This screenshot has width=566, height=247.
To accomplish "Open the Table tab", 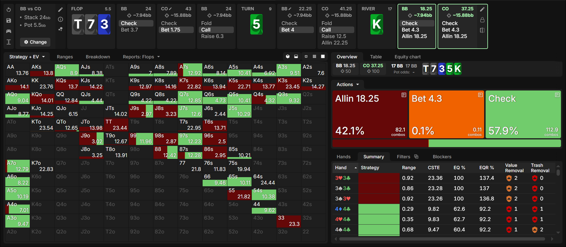I will 376,57.
